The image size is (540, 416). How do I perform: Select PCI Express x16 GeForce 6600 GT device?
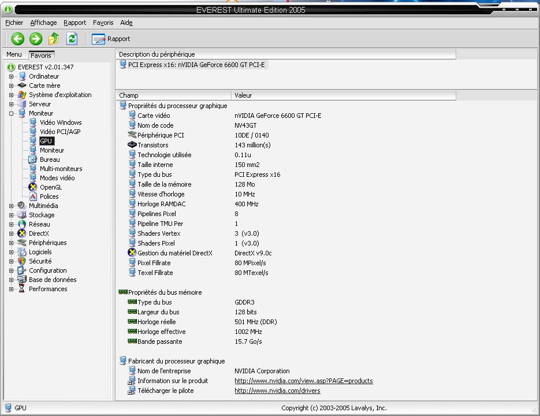point(193,65)
